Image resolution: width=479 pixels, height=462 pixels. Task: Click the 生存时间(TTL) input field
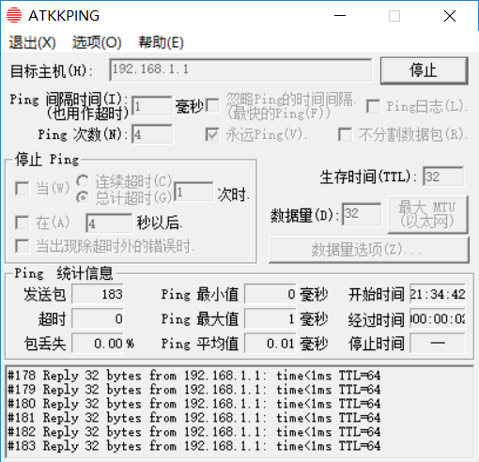pyautogui.click(x=443, y=177)
